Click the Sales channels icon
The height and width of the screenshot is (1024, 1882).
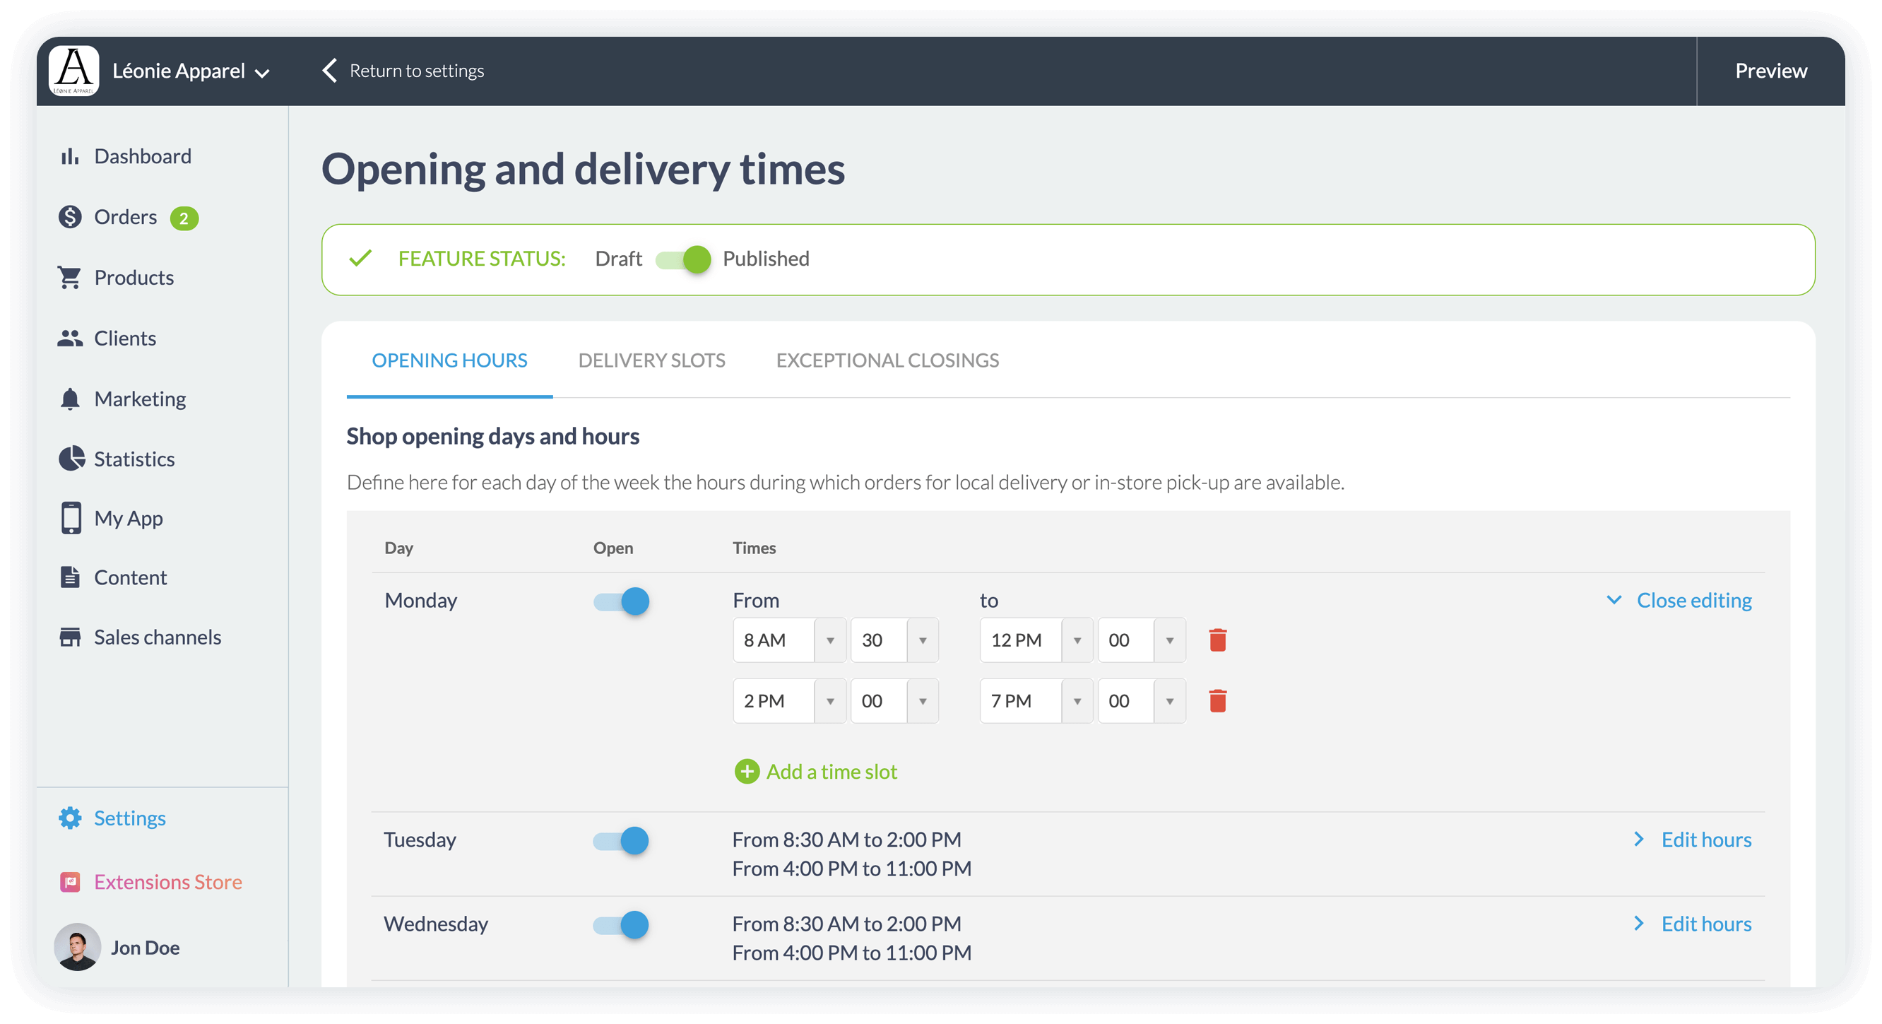71,637
